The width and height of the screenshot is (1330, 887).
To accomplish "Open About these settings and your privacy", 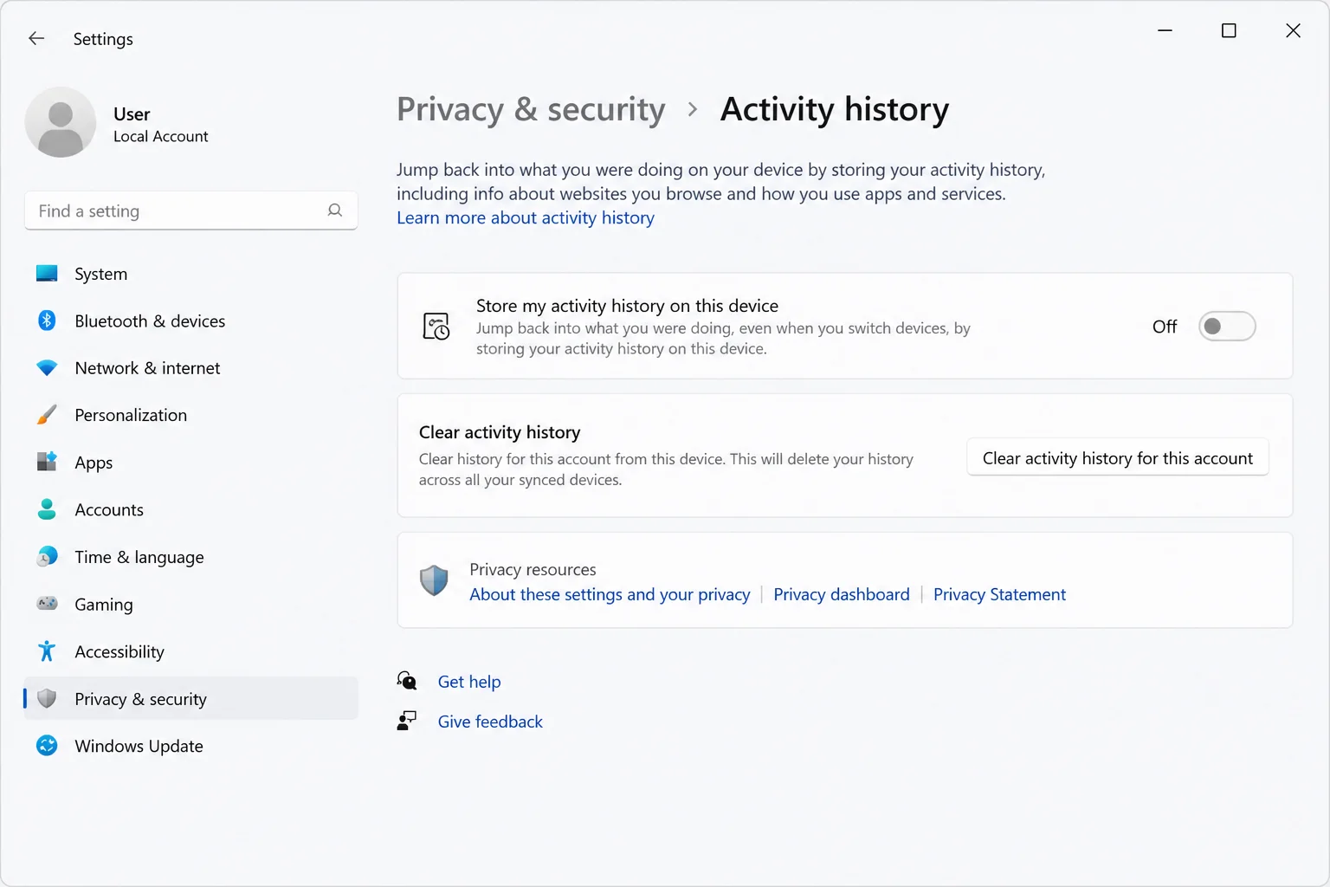I will tap(610, 594).
